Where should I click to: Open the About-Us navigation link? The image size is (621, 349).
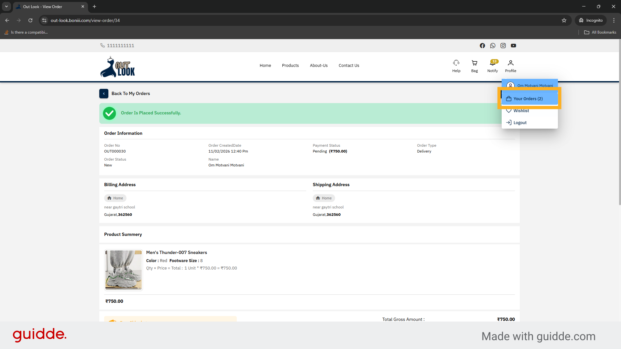(319, 65)
